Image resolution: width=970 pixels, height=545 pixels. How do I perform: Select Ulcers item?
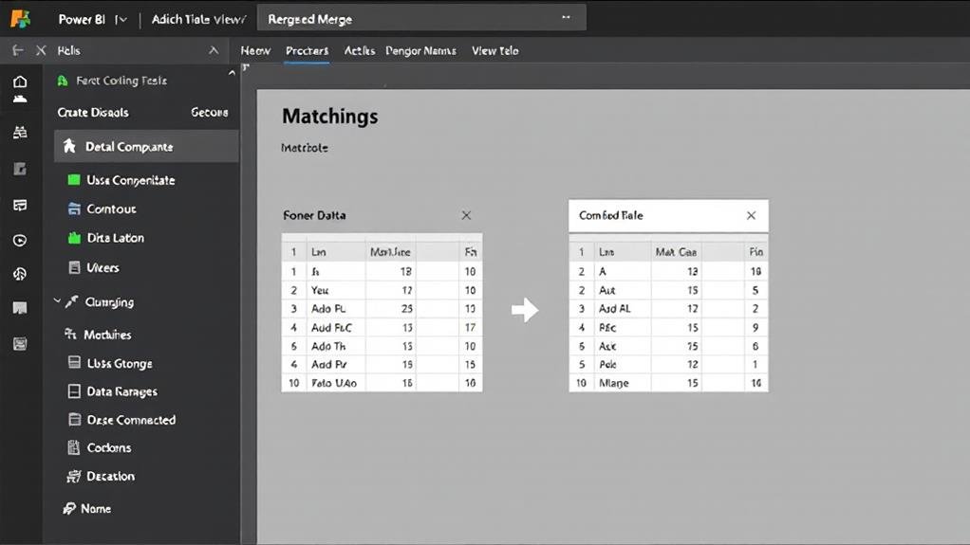coord(103,267)
